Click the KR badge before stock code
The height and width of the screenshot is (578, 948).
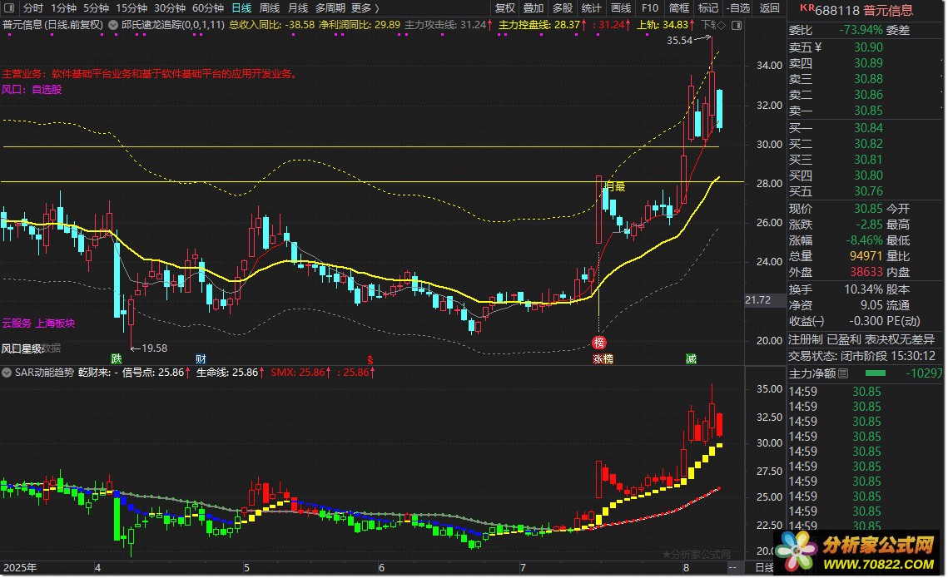pyautogui.click(x=807, y=7)
